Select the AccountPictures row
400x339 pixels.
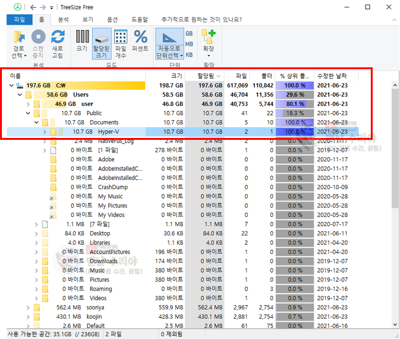[x=183, y=252]
